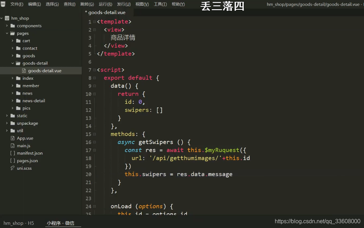
Task: Select the manifest.json file name
Action: 30,153
